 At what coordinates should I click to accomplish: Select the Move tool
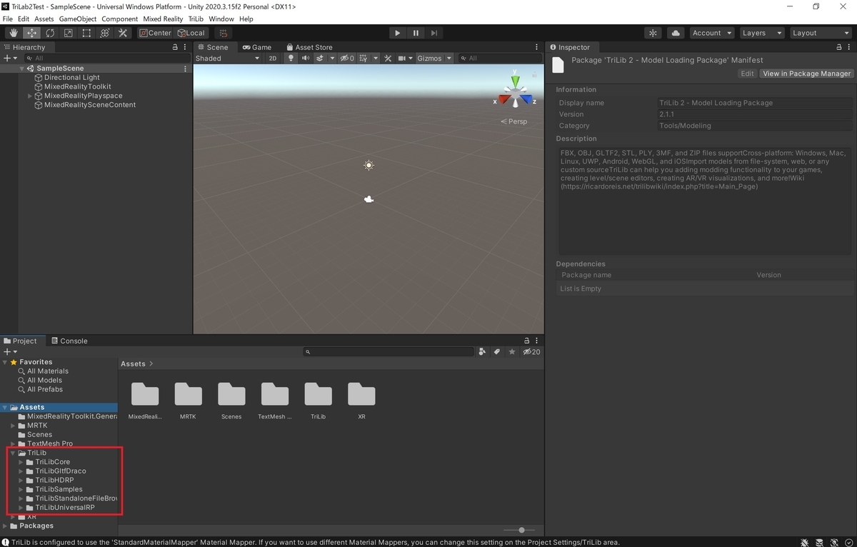[32, 33]
